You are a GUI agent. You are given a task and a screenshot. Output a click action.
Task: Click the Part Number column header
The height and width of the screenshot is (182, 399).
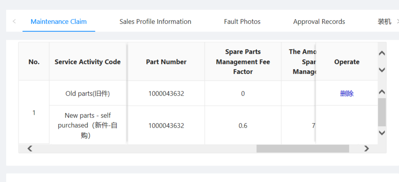pos(166,62)
